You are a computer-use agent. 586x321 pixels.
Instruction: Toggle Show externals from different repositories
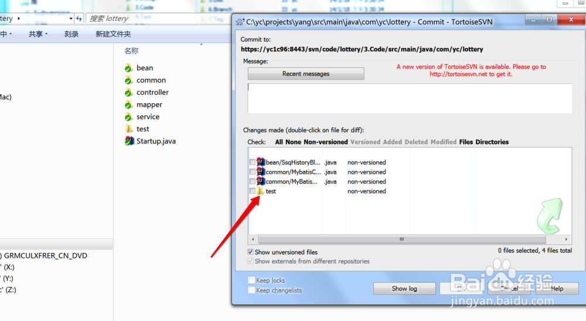(250, 261)
